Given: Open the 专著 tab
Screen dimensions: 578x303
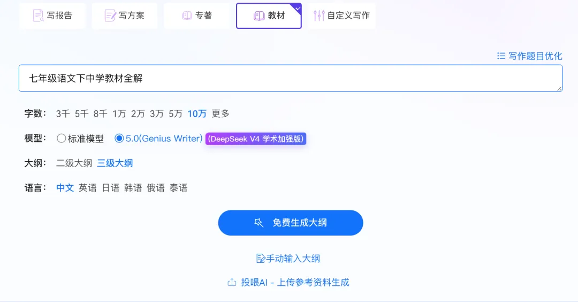Looking at the screenshot, I should (x=196, y=16).
